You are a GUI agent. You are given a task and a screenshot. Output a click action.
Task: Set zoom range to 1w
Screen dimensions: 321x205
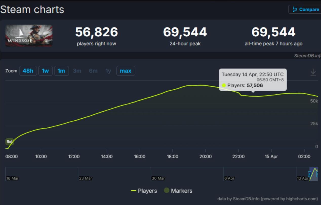(45, 71)
